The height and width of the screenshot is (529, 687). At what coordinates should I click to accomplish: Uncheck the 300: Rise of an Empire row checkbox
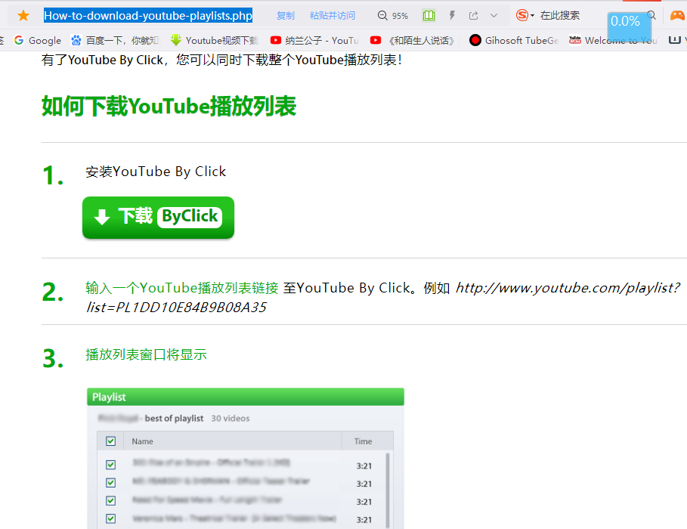111,465
